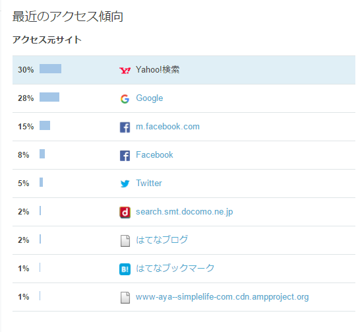Screen dimensions: 358x332
Task: Click the blue B! Hatena Bookmark icon
Action: (x=125, y=269)
